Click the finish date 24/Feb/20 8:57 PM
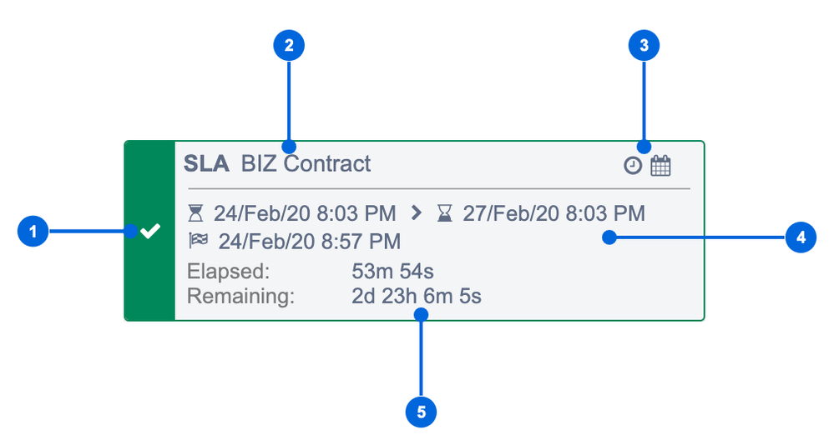The width and height of the screenshot is (834, 445). [310, 242]
